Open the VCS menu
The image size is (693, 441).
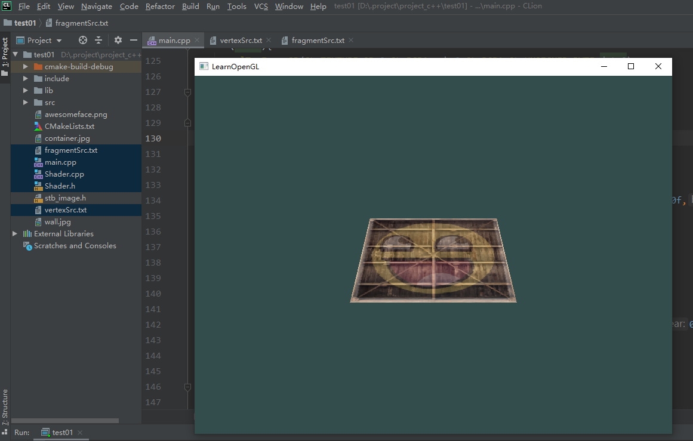coord(261,6)
